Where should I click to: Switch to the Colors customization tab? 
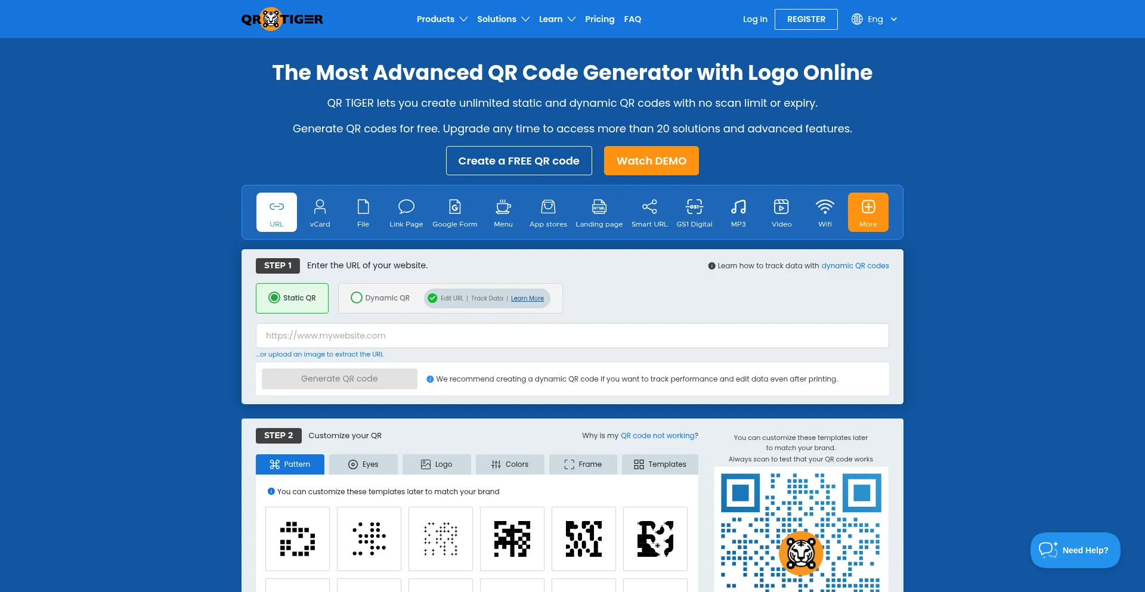[x=510, y=464]
